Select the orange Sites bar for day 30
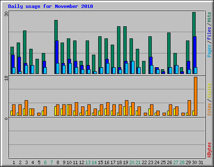 196,96
